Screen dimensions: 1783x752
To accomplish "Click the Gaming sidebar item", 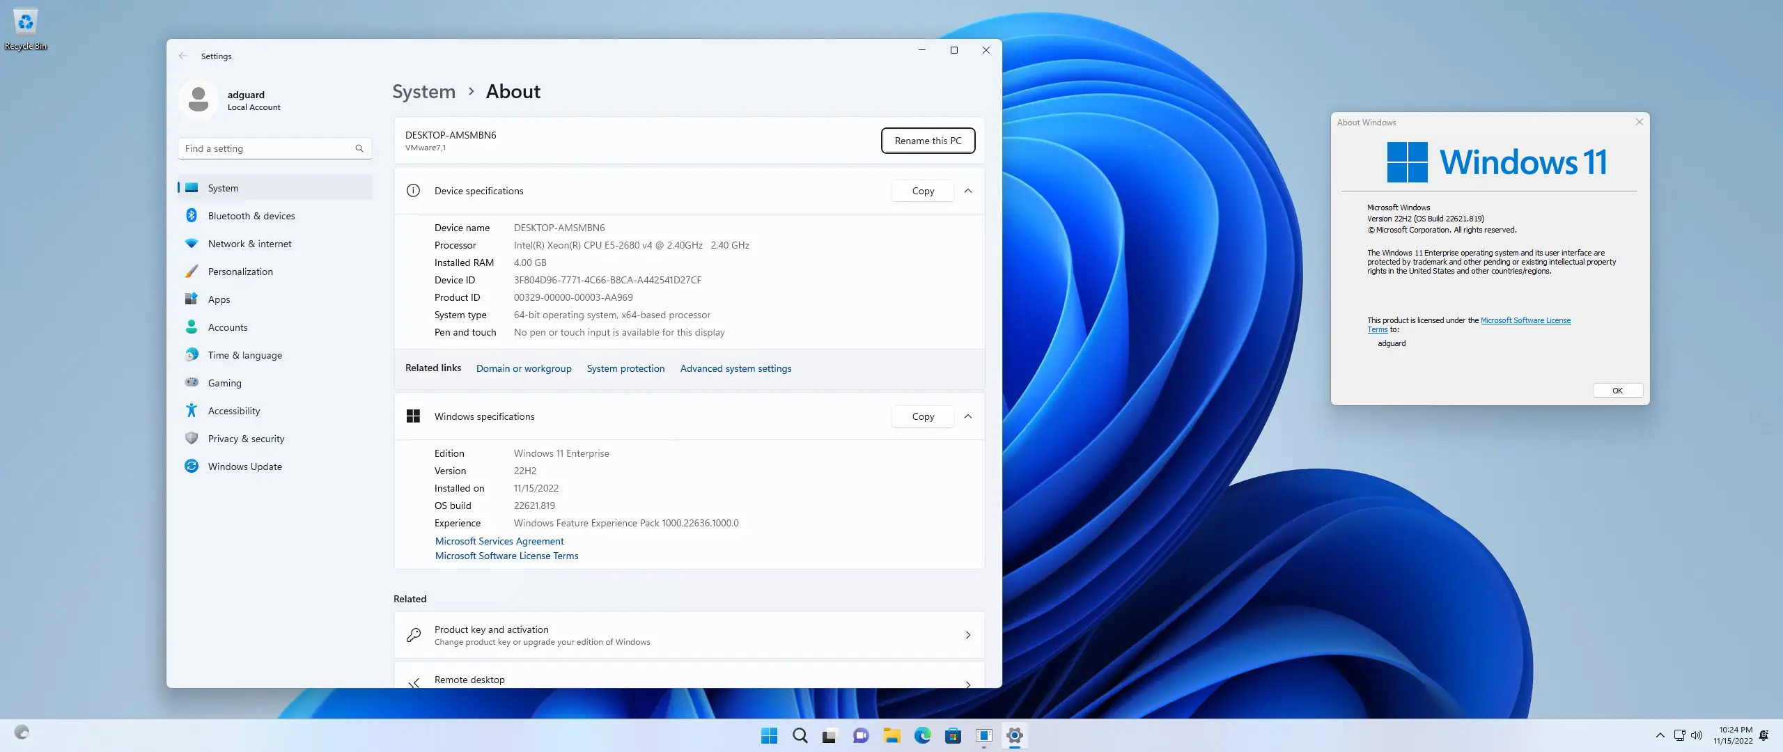I will pyautogui.click(x=224, y=383).
